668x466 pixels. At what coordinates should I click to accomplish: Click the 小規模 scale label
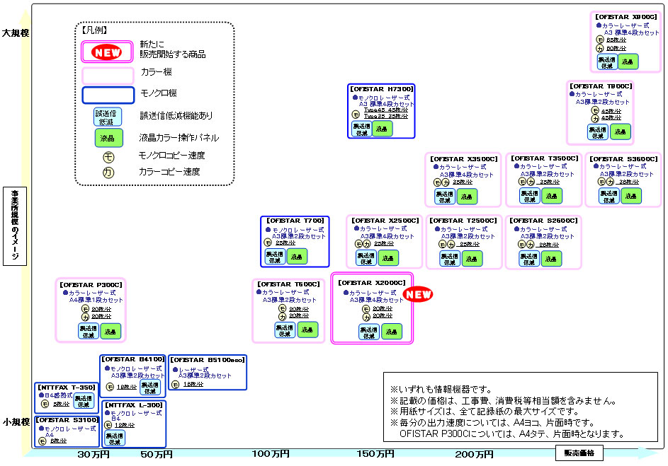[16, 421]
